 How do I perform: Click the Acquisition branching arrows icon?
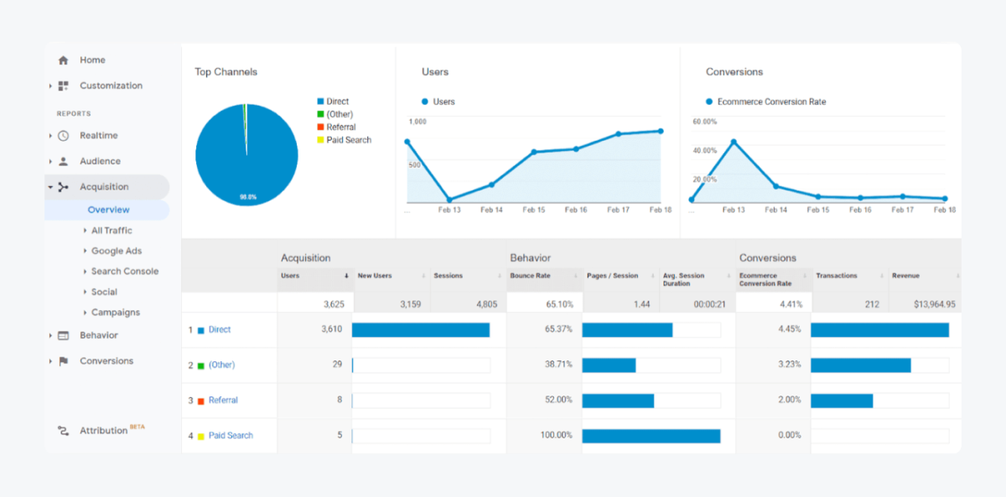point(63,187)
